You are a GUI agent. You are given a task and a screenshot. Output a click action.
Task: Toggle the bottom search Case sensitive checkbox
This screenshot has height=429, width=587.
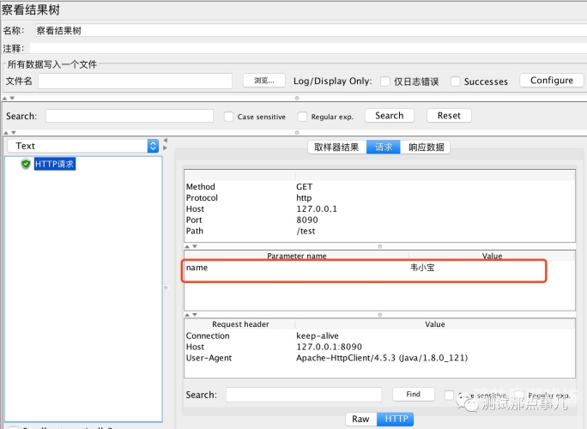coord(449,395)
